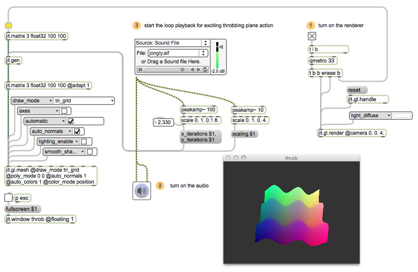This screenshot has height=272, width=418.
Task: Enable the lighting_enable checkbox
Action: pyautogui.click(x=84, y=142)
